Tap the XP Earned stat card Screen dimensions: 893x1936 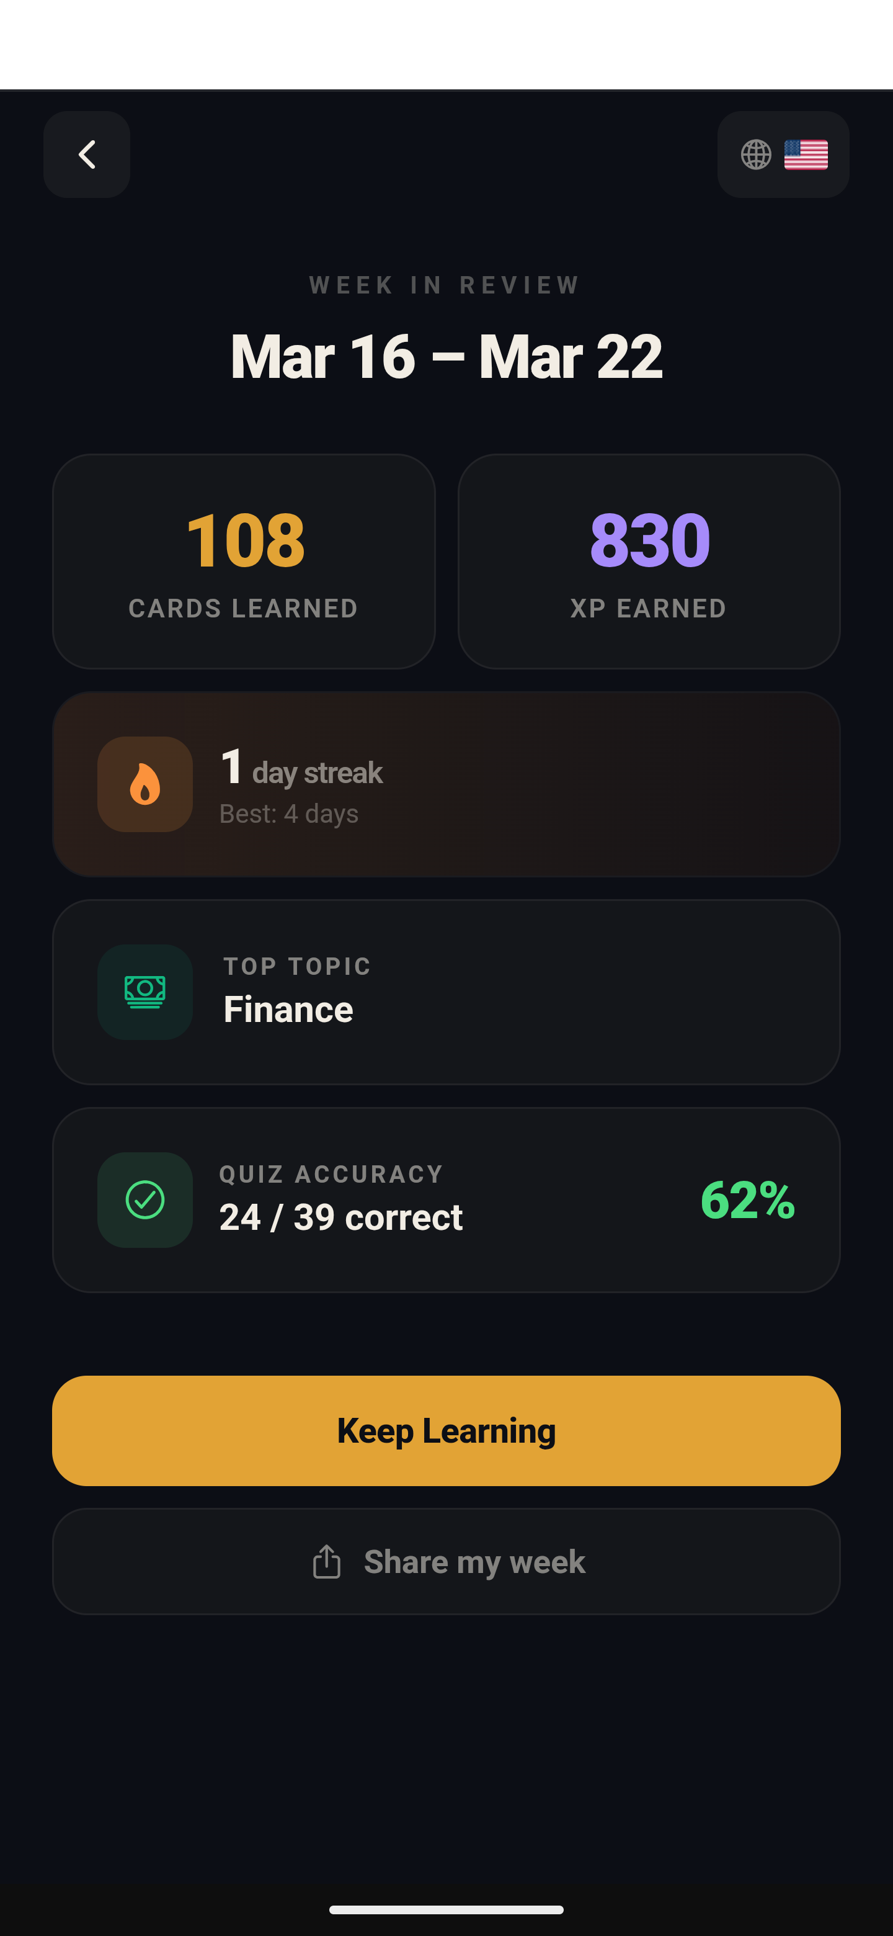649,561
